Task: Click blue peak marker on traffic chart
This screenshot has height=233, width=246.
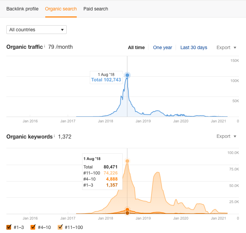Action: pos(127,75)
